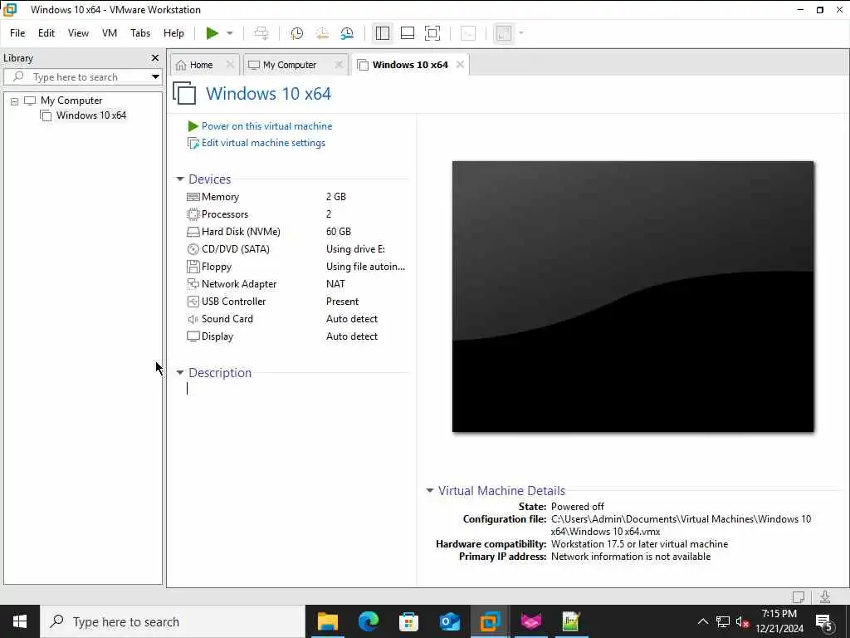850x638 pixels.
Task: Open the View menu
Action: (x=78, y=33)
